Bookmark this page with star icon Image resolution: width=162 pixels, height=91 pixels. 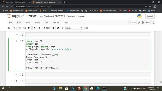[x=150, y=7]
